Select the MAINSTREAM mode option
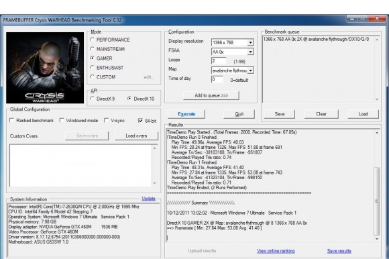The image size is (389, 259). pos(93,49)
